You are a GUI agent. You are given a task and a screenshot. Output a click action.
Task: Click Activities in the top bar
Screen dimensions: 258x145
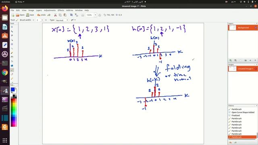pyautogui.click(x=6, y=2)
